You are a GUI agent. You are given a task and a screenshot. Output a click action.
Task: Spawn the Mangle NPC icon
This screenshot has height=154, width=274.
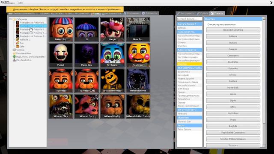[112, 30]
